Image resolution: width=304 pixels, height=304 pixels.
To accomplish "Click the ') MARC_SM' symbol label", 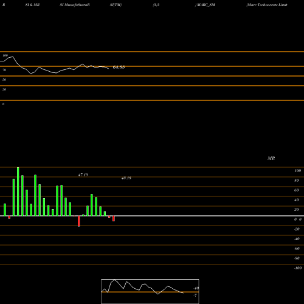I will 205,5.
